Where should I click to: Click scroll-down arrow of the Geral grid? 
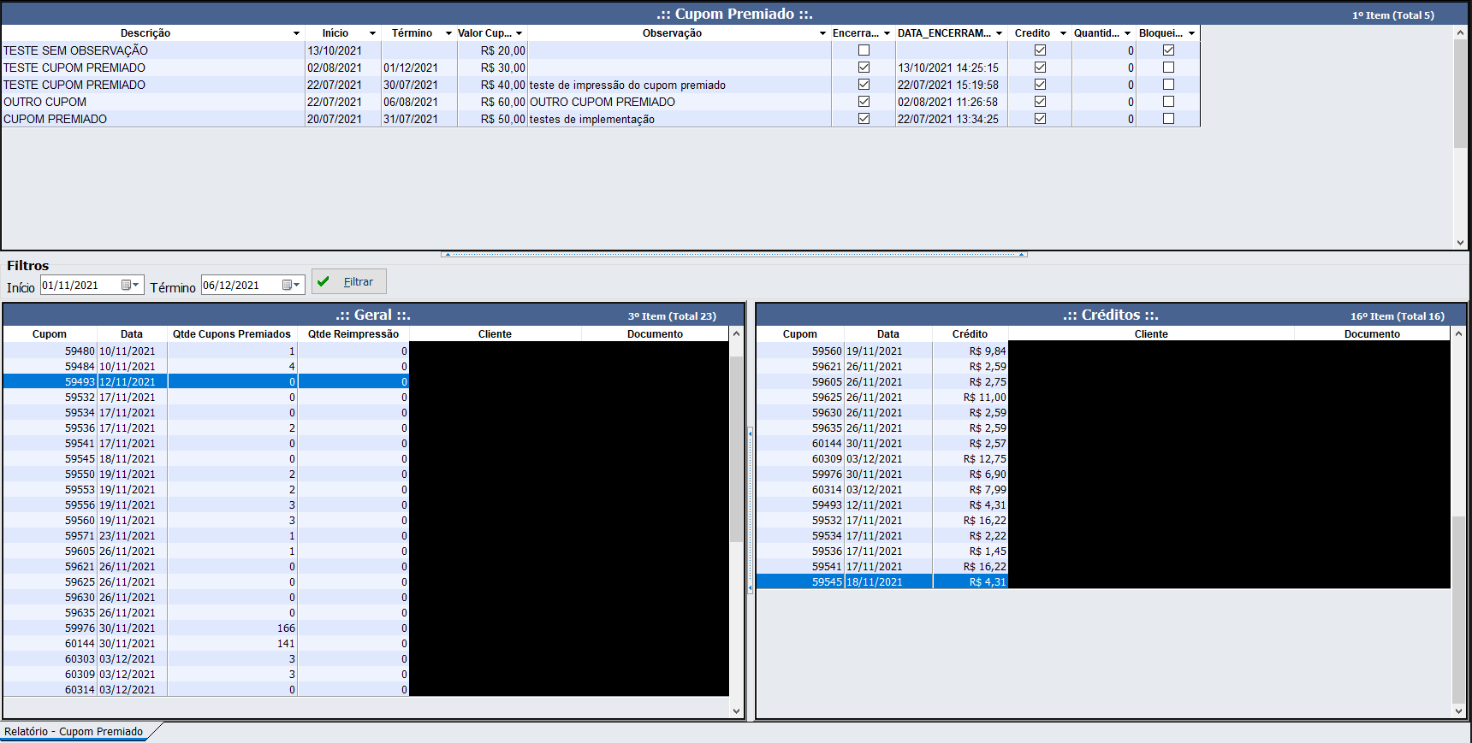736,711
